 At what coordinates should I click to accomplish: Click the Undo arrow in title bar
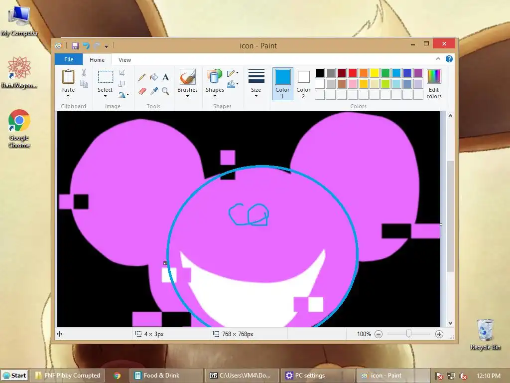[86, 46]
